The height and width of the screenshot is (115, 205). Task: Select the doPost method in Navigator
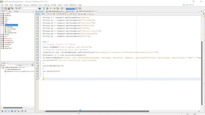tap(20, 72)
